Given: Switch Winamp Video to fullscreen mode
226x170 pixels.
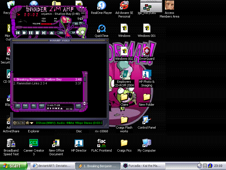Looking at the screenshot, I should 15,123.
